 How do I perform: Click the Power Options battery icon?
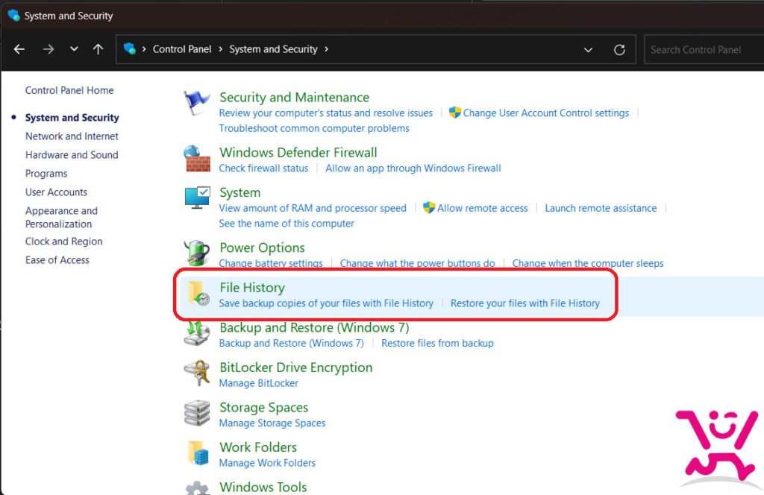click(x=197, y=253)
